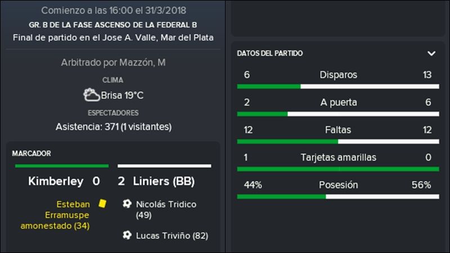Click the goal ball icon next to Nicolás Tridico
This screenshot has width=450, height=253.
(127, 204)
